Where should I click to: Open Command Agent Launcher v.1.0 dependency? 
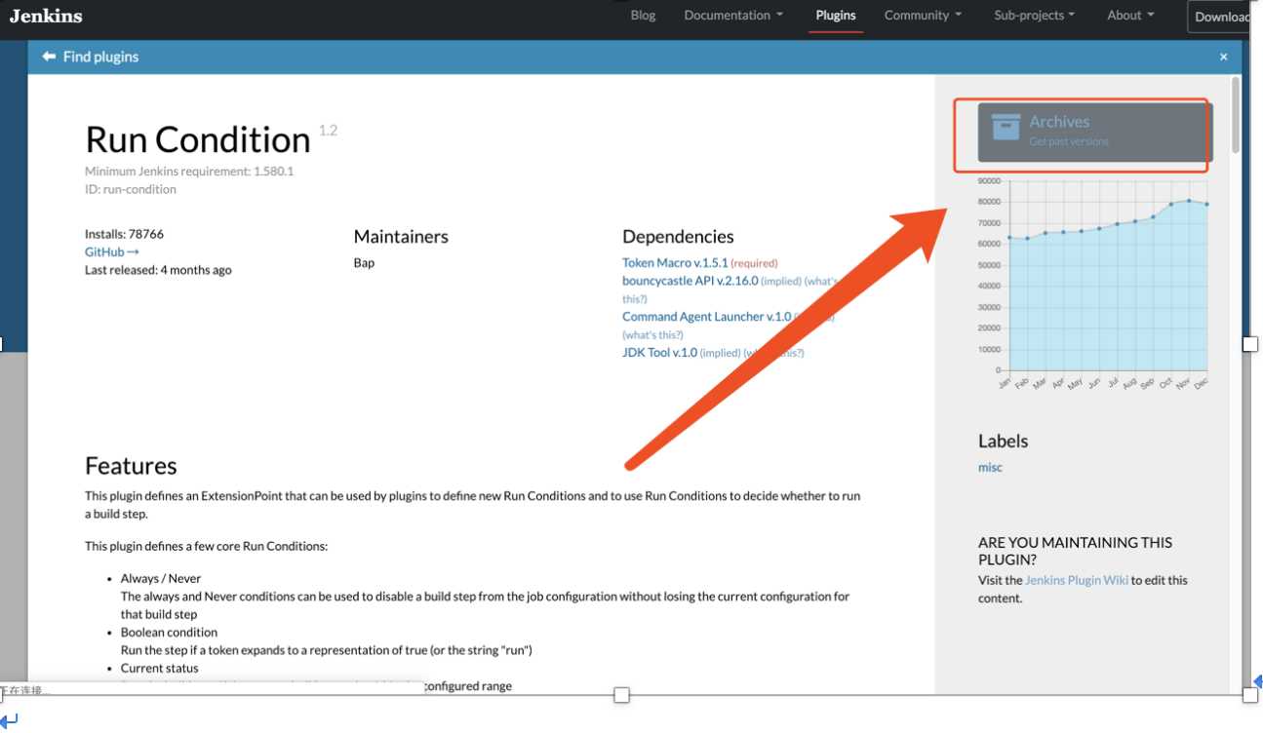[x=707, y=317]
